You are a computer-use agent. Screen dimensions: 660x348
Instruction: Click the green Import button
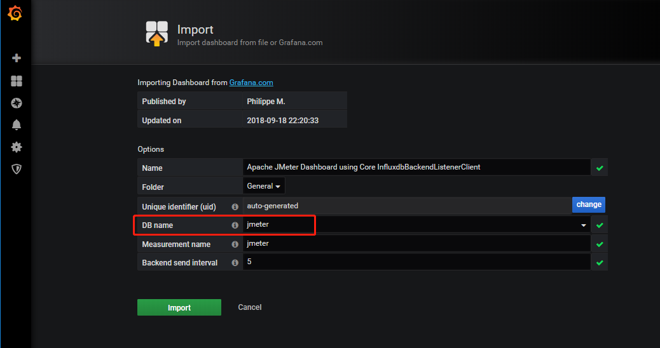(179, 307)
